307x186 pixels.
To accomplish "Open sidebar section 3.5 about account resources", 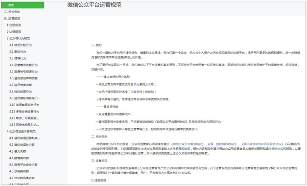I will pos(24,71).
